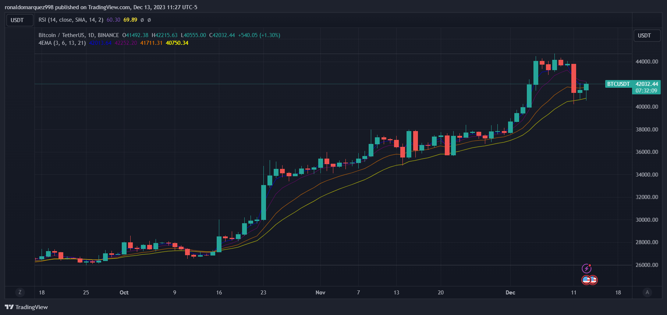
Task: Click the 7 date label on time axis
Action: [358, 293]
